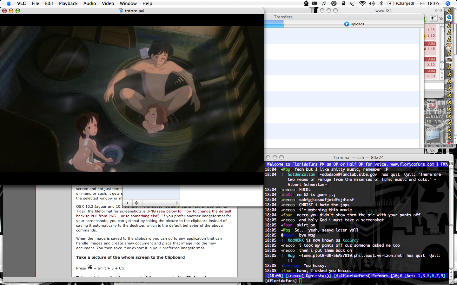Viewport: 457px width, 285px height.
Task: Click the wwolf81 chat scrollbar thumb
Action: [x=441, y=65]
